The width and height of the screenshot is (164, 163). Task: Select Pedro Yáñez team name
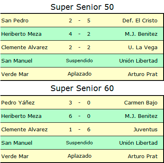coord(18,102)
